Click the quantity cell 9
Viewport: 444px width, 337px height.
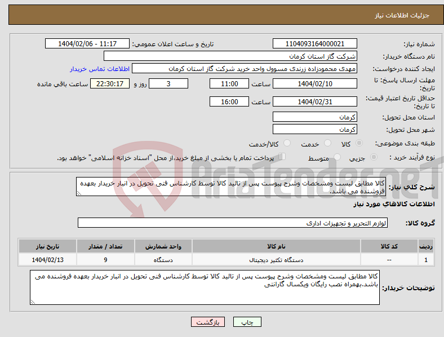pyautogui.click(x=105, y=260)
